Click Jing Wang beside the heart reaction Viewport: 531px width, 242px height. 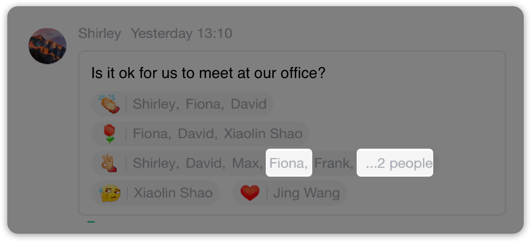(x=306, y=193)
